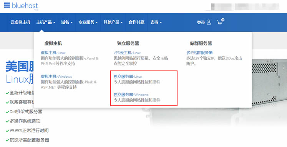Open the 虚拟主机-Windows link
This screenshot has width=287, height=147.
[x=56, y=77]
